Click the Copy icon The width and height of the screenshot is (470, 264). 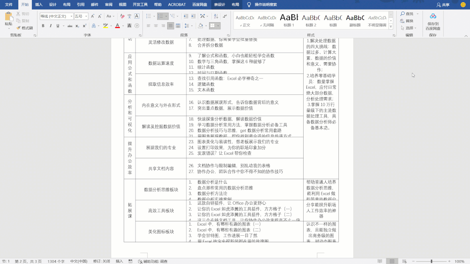point(18,20)
